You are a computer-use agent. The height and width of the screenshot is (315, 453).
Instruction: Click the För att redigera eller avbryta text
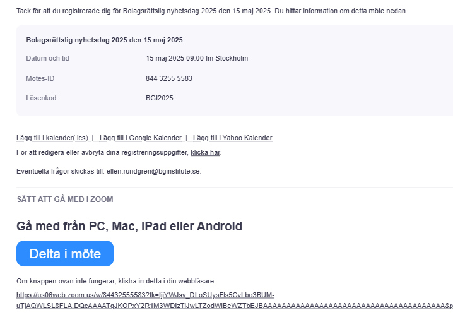pos(101,152)
